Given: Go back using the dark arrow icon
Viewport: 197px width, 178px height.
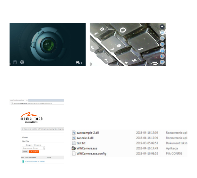Looking at the screenshot, I should coord(162,27).
